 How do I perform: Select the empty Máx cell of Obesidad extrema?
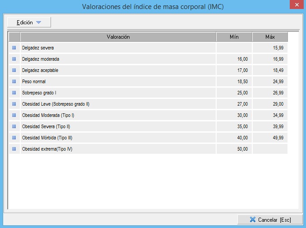[269, 149]
